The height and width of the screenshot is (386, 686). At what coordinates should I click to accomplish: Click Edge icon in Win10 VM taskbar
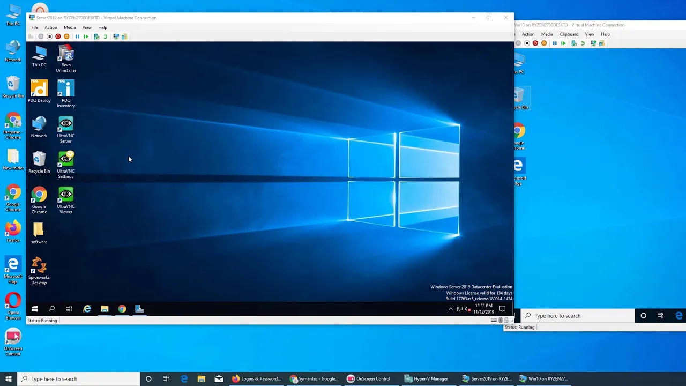pos(678,316)
